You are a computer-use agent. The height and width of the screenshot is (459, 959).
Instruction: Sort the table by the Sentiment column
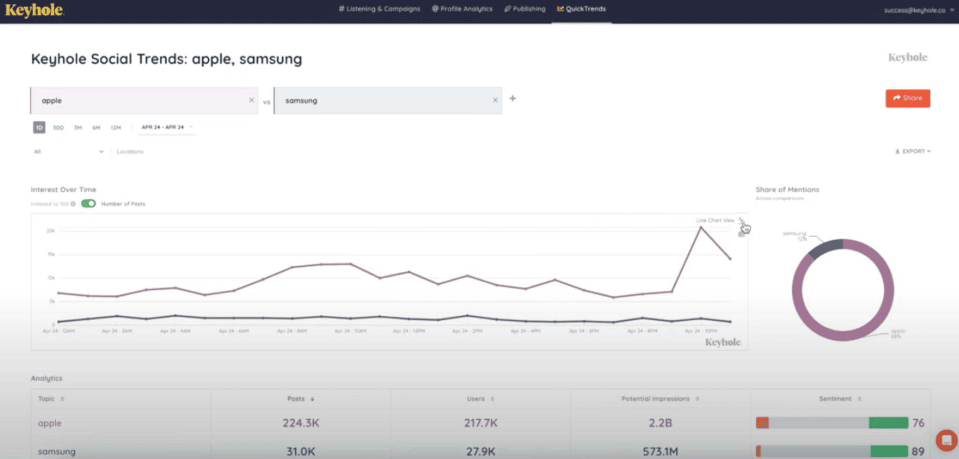point(840,399)
